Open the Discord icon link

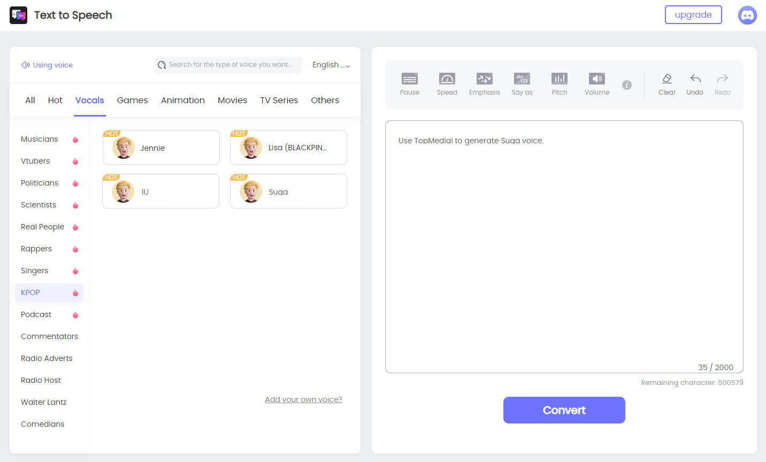747,15
